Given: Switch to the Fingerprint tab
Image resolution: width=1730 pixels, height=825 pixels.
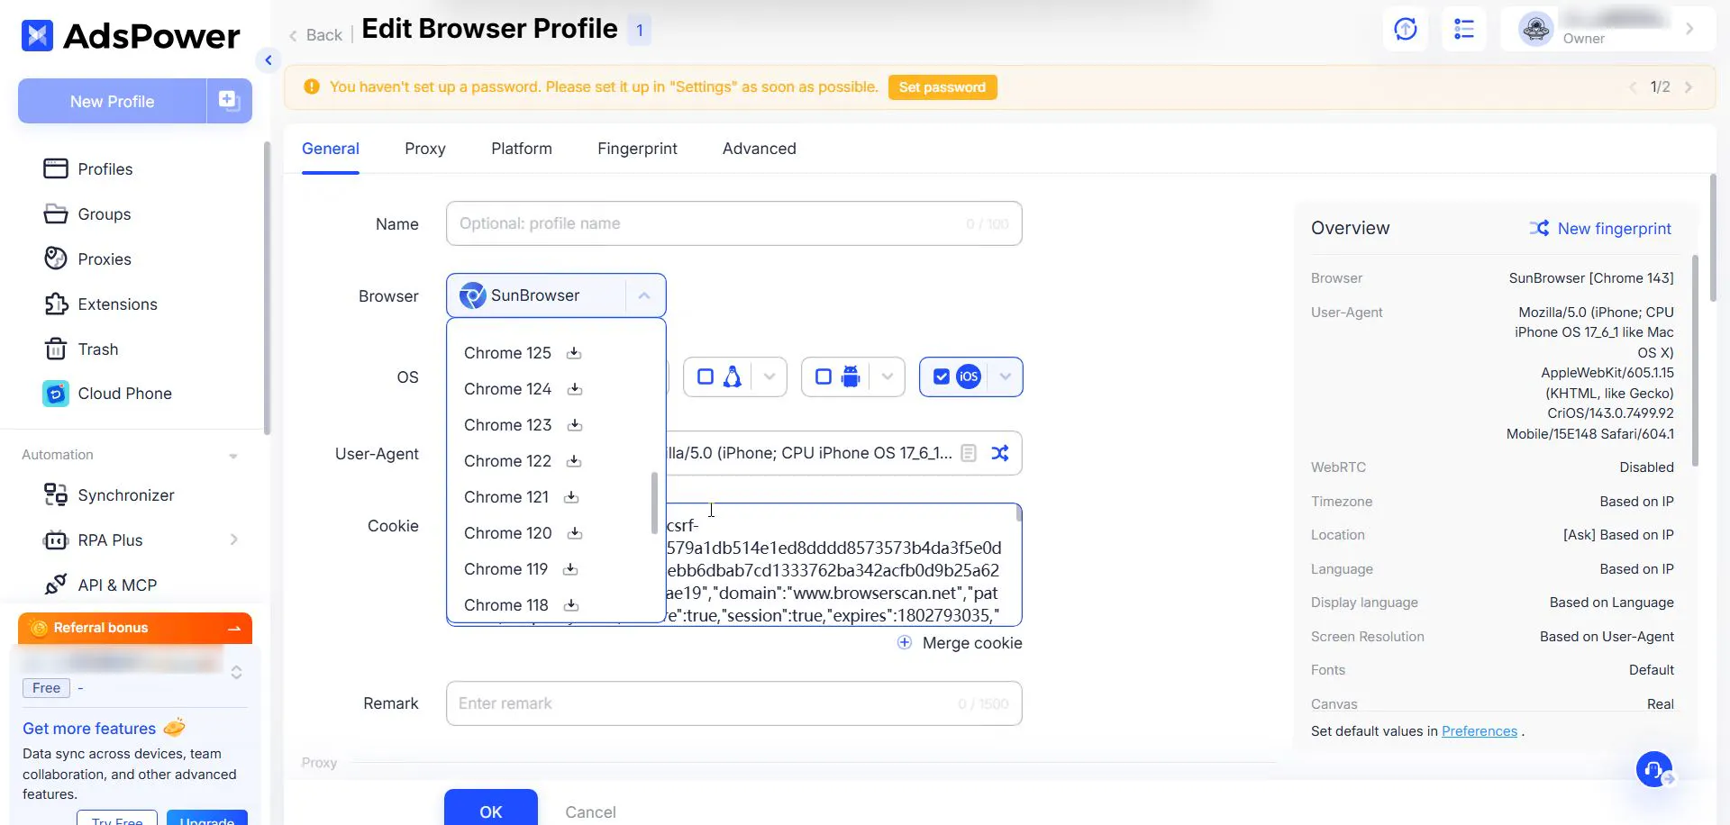Looking at the screenshot, I should [x=637, y=149].
